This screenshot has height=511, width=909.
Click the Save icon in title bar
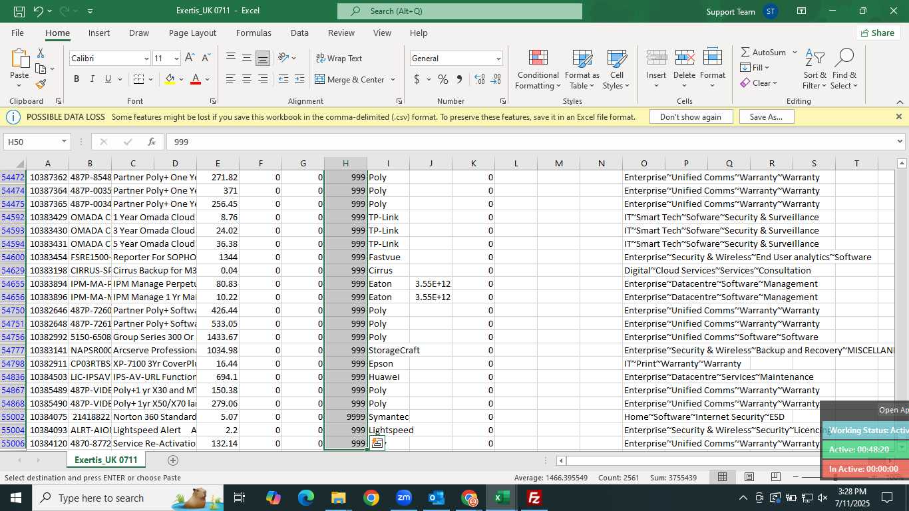pyautogui.click(x=19, y=11)
